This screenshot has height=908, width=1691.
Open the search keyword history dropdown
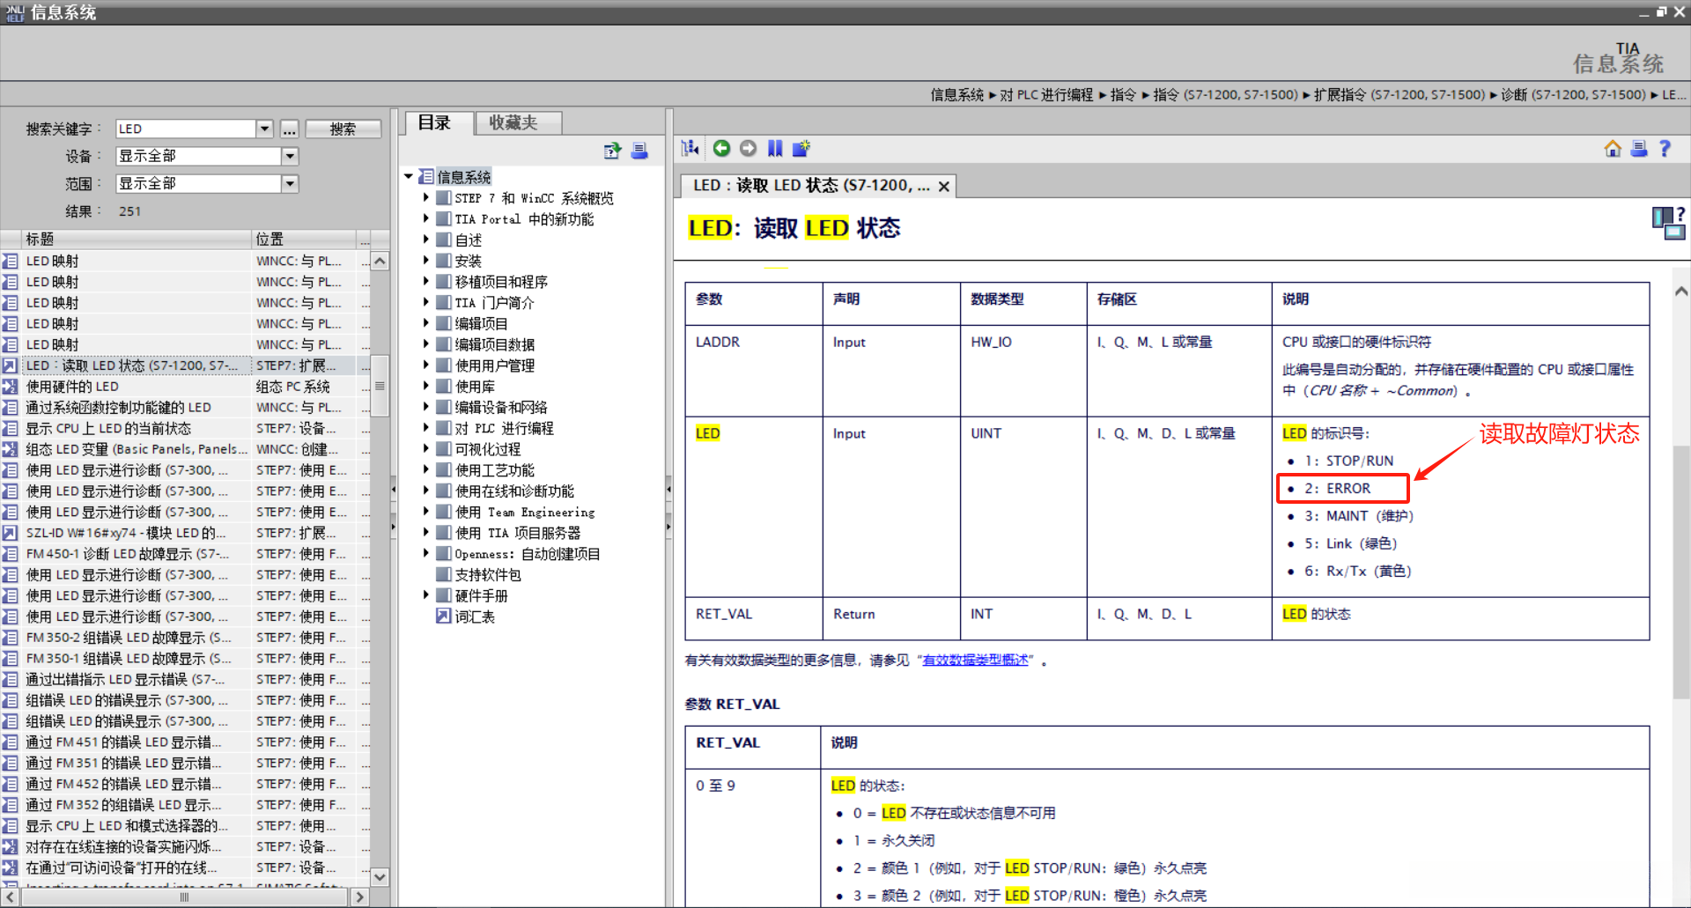pyautogui.click(x=264, y=129)
